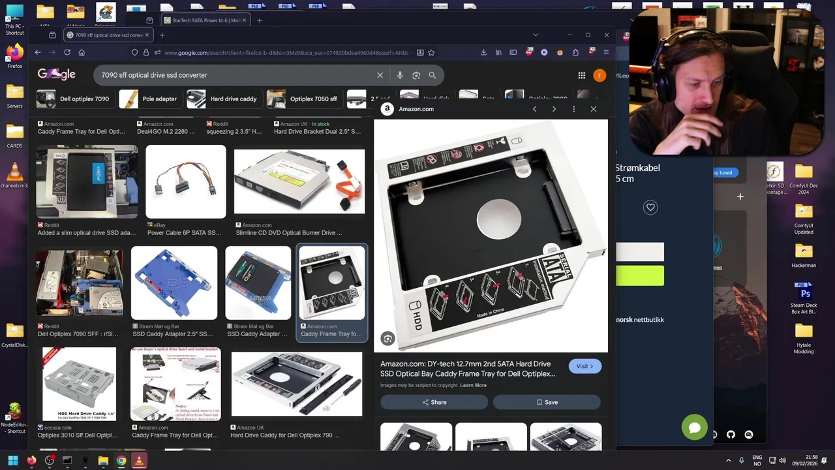The width and height of the screenshot is (835, 470).
Task: Open Google Lens search by image
Action: 416,75
